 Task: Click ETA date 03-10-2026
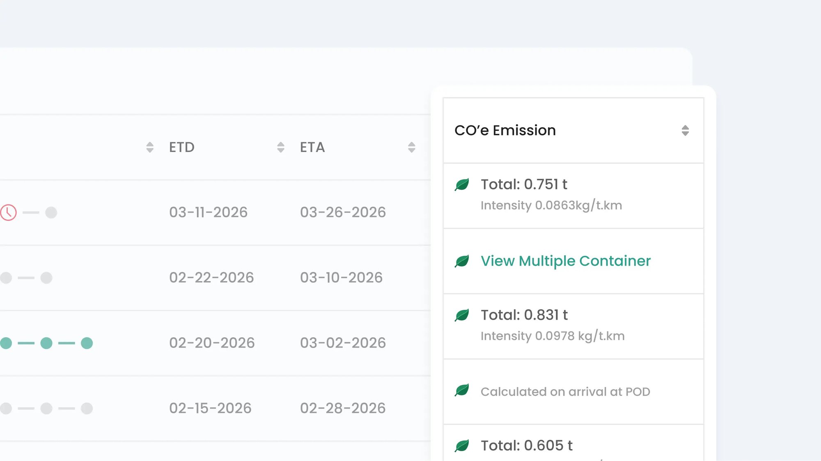[341, 278]
